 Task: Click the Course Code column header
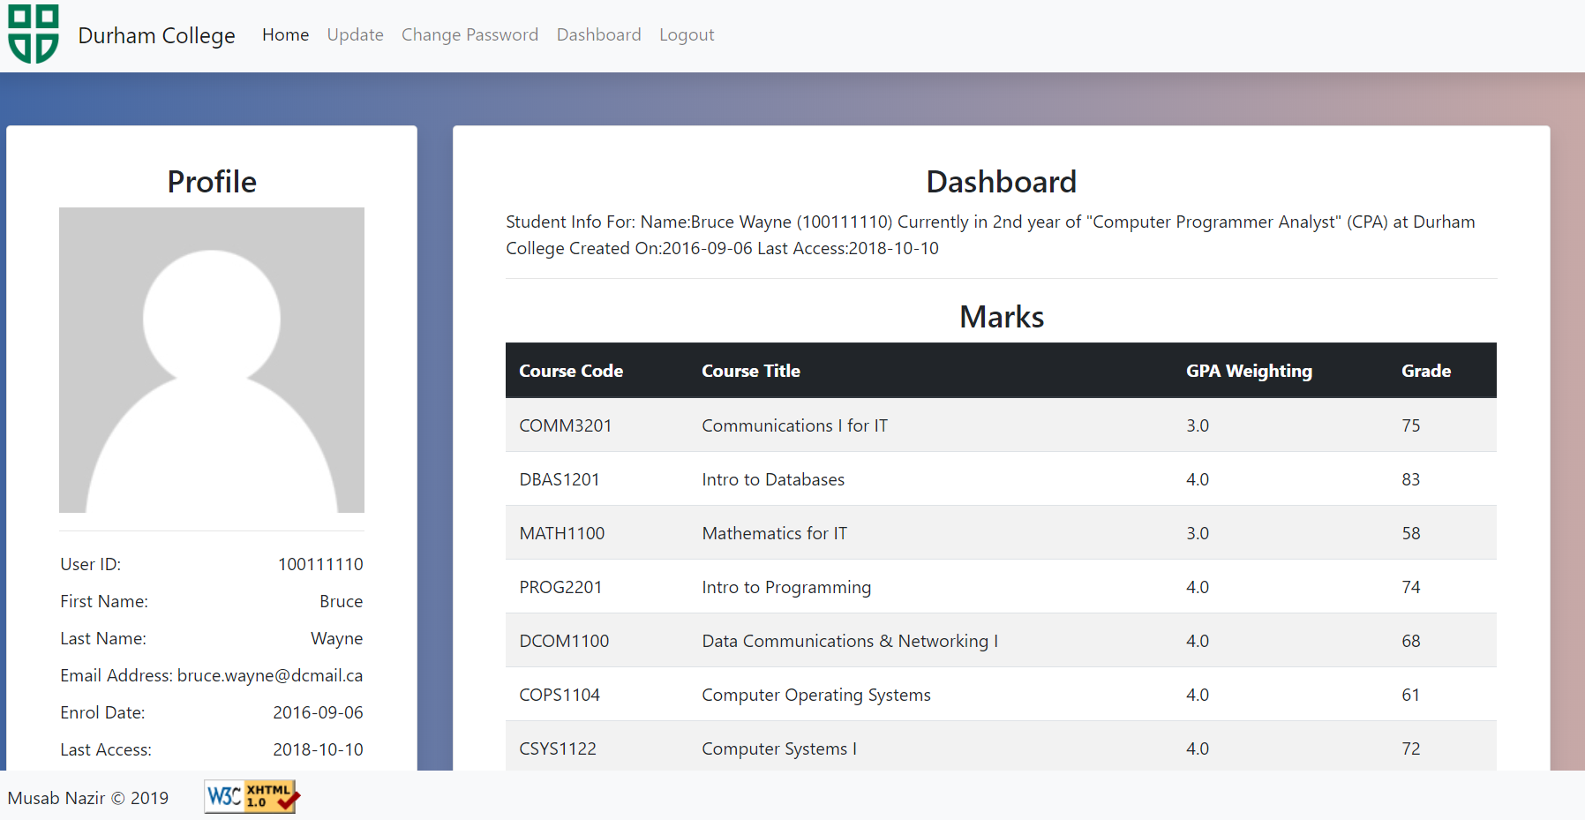point(570,371)
